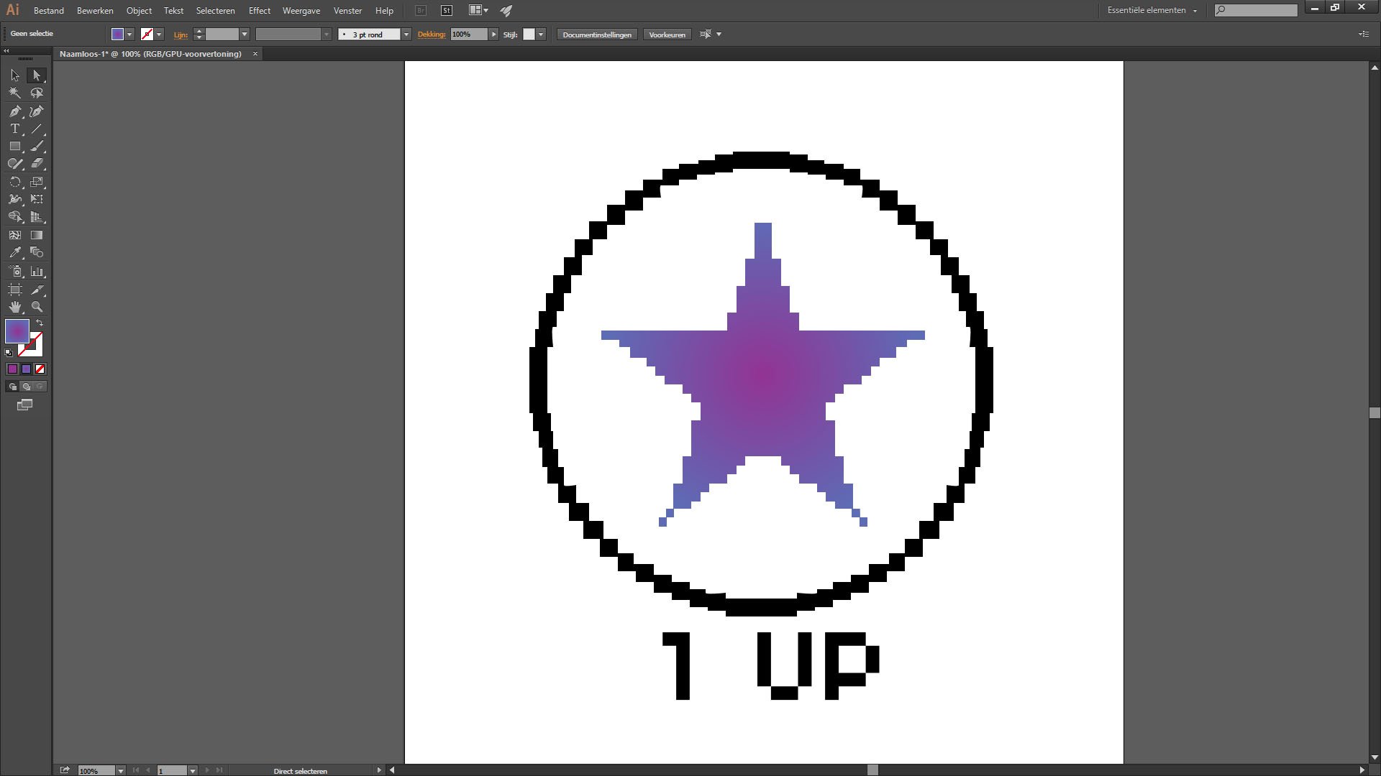Click the Voorkeuren button
The image size is (1381, 776).
[x=667, y=34]
